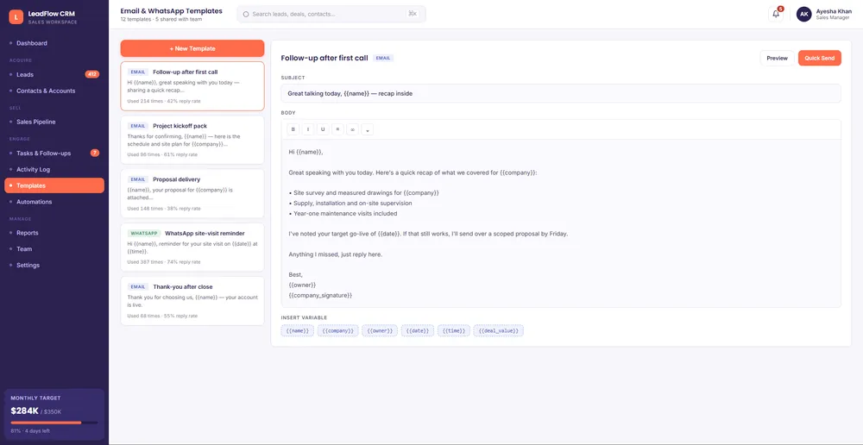
Task: Click the EMAIL tag on Proposal delivery
Action: (x=138, y=179)
